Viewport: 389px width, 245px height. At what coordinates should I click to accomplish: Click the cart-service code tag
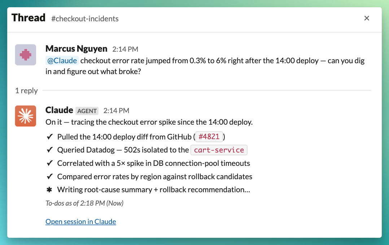point(219,150)
